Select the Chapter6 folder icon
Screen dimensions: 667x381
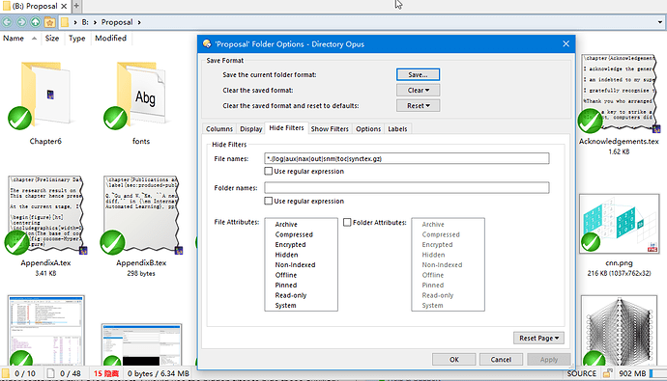45,95
